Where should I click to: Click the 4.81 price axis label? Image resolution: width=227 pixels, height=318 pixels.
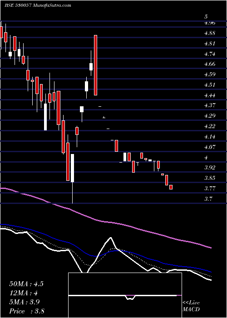tap(210, 44)
